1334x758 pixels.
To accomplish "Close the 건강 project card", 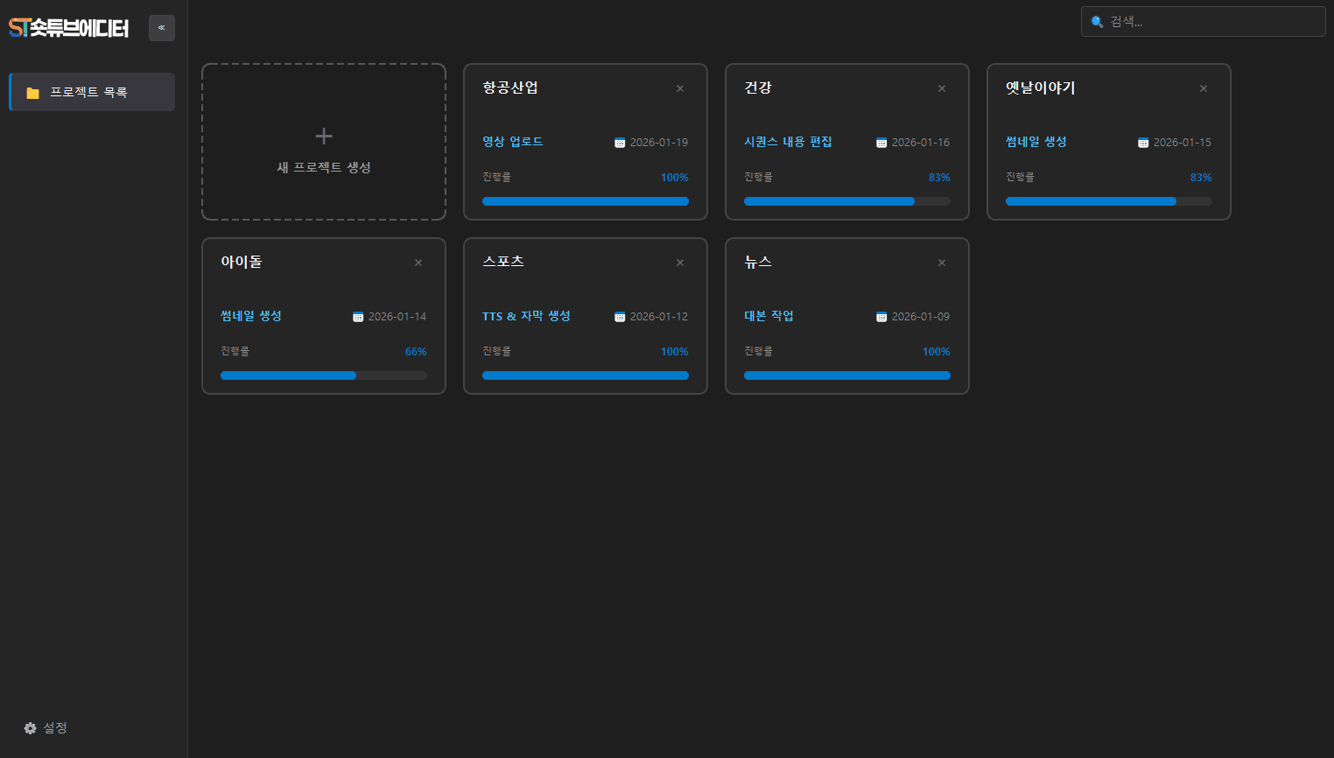I will click(x=941, y=88).
